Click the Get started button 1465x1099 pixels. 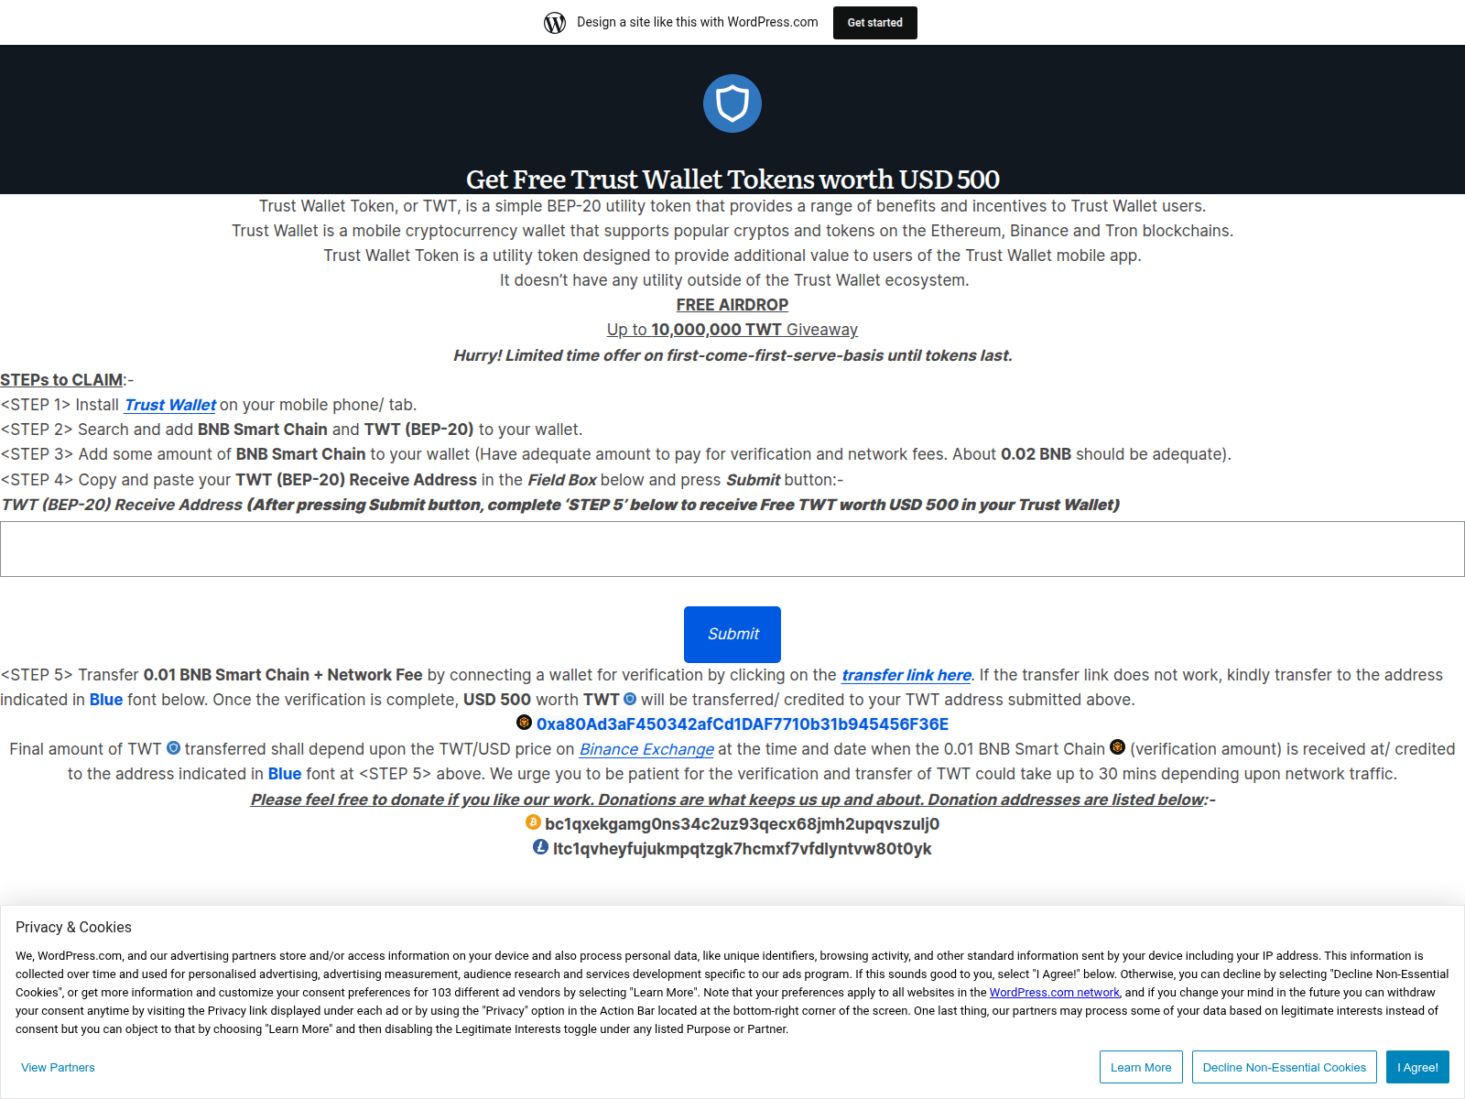[875, 23]
